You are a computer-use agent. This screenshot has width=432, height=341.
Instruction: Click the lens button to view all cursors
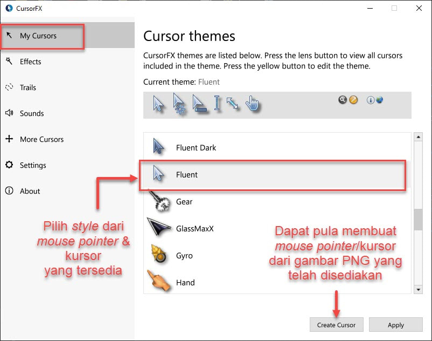[x=342, y=100]
